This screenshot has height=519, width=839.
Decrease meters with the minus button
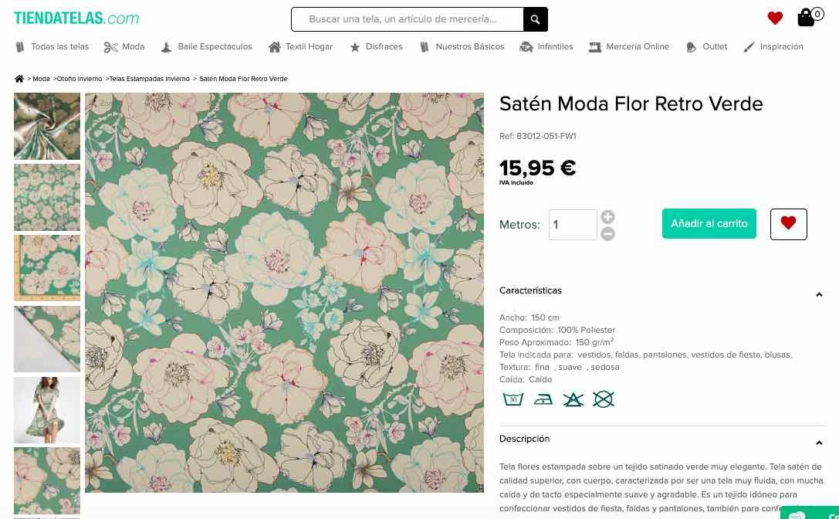(x=608, y=233)
